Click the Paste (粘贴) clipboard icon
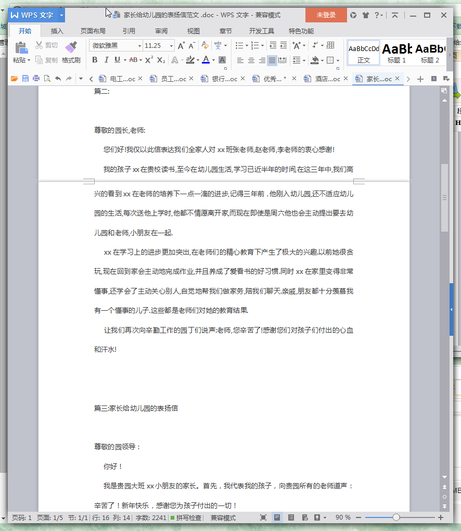 pyautogui.click(x=21, y=48)
